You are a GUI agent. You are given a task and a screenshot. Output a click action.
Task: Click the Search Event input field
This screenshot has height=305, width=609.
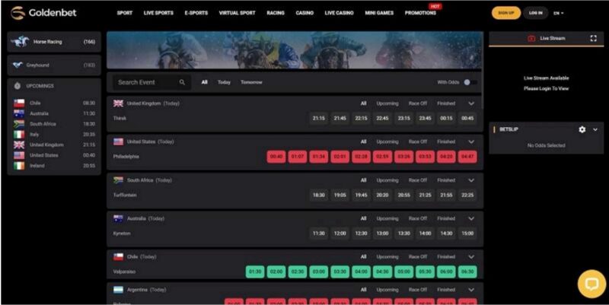click(146, 82)
